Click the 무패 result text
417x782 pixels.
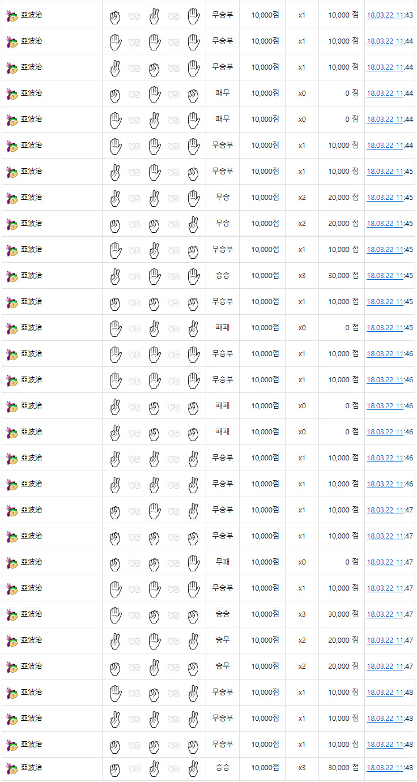click(223, 562)
